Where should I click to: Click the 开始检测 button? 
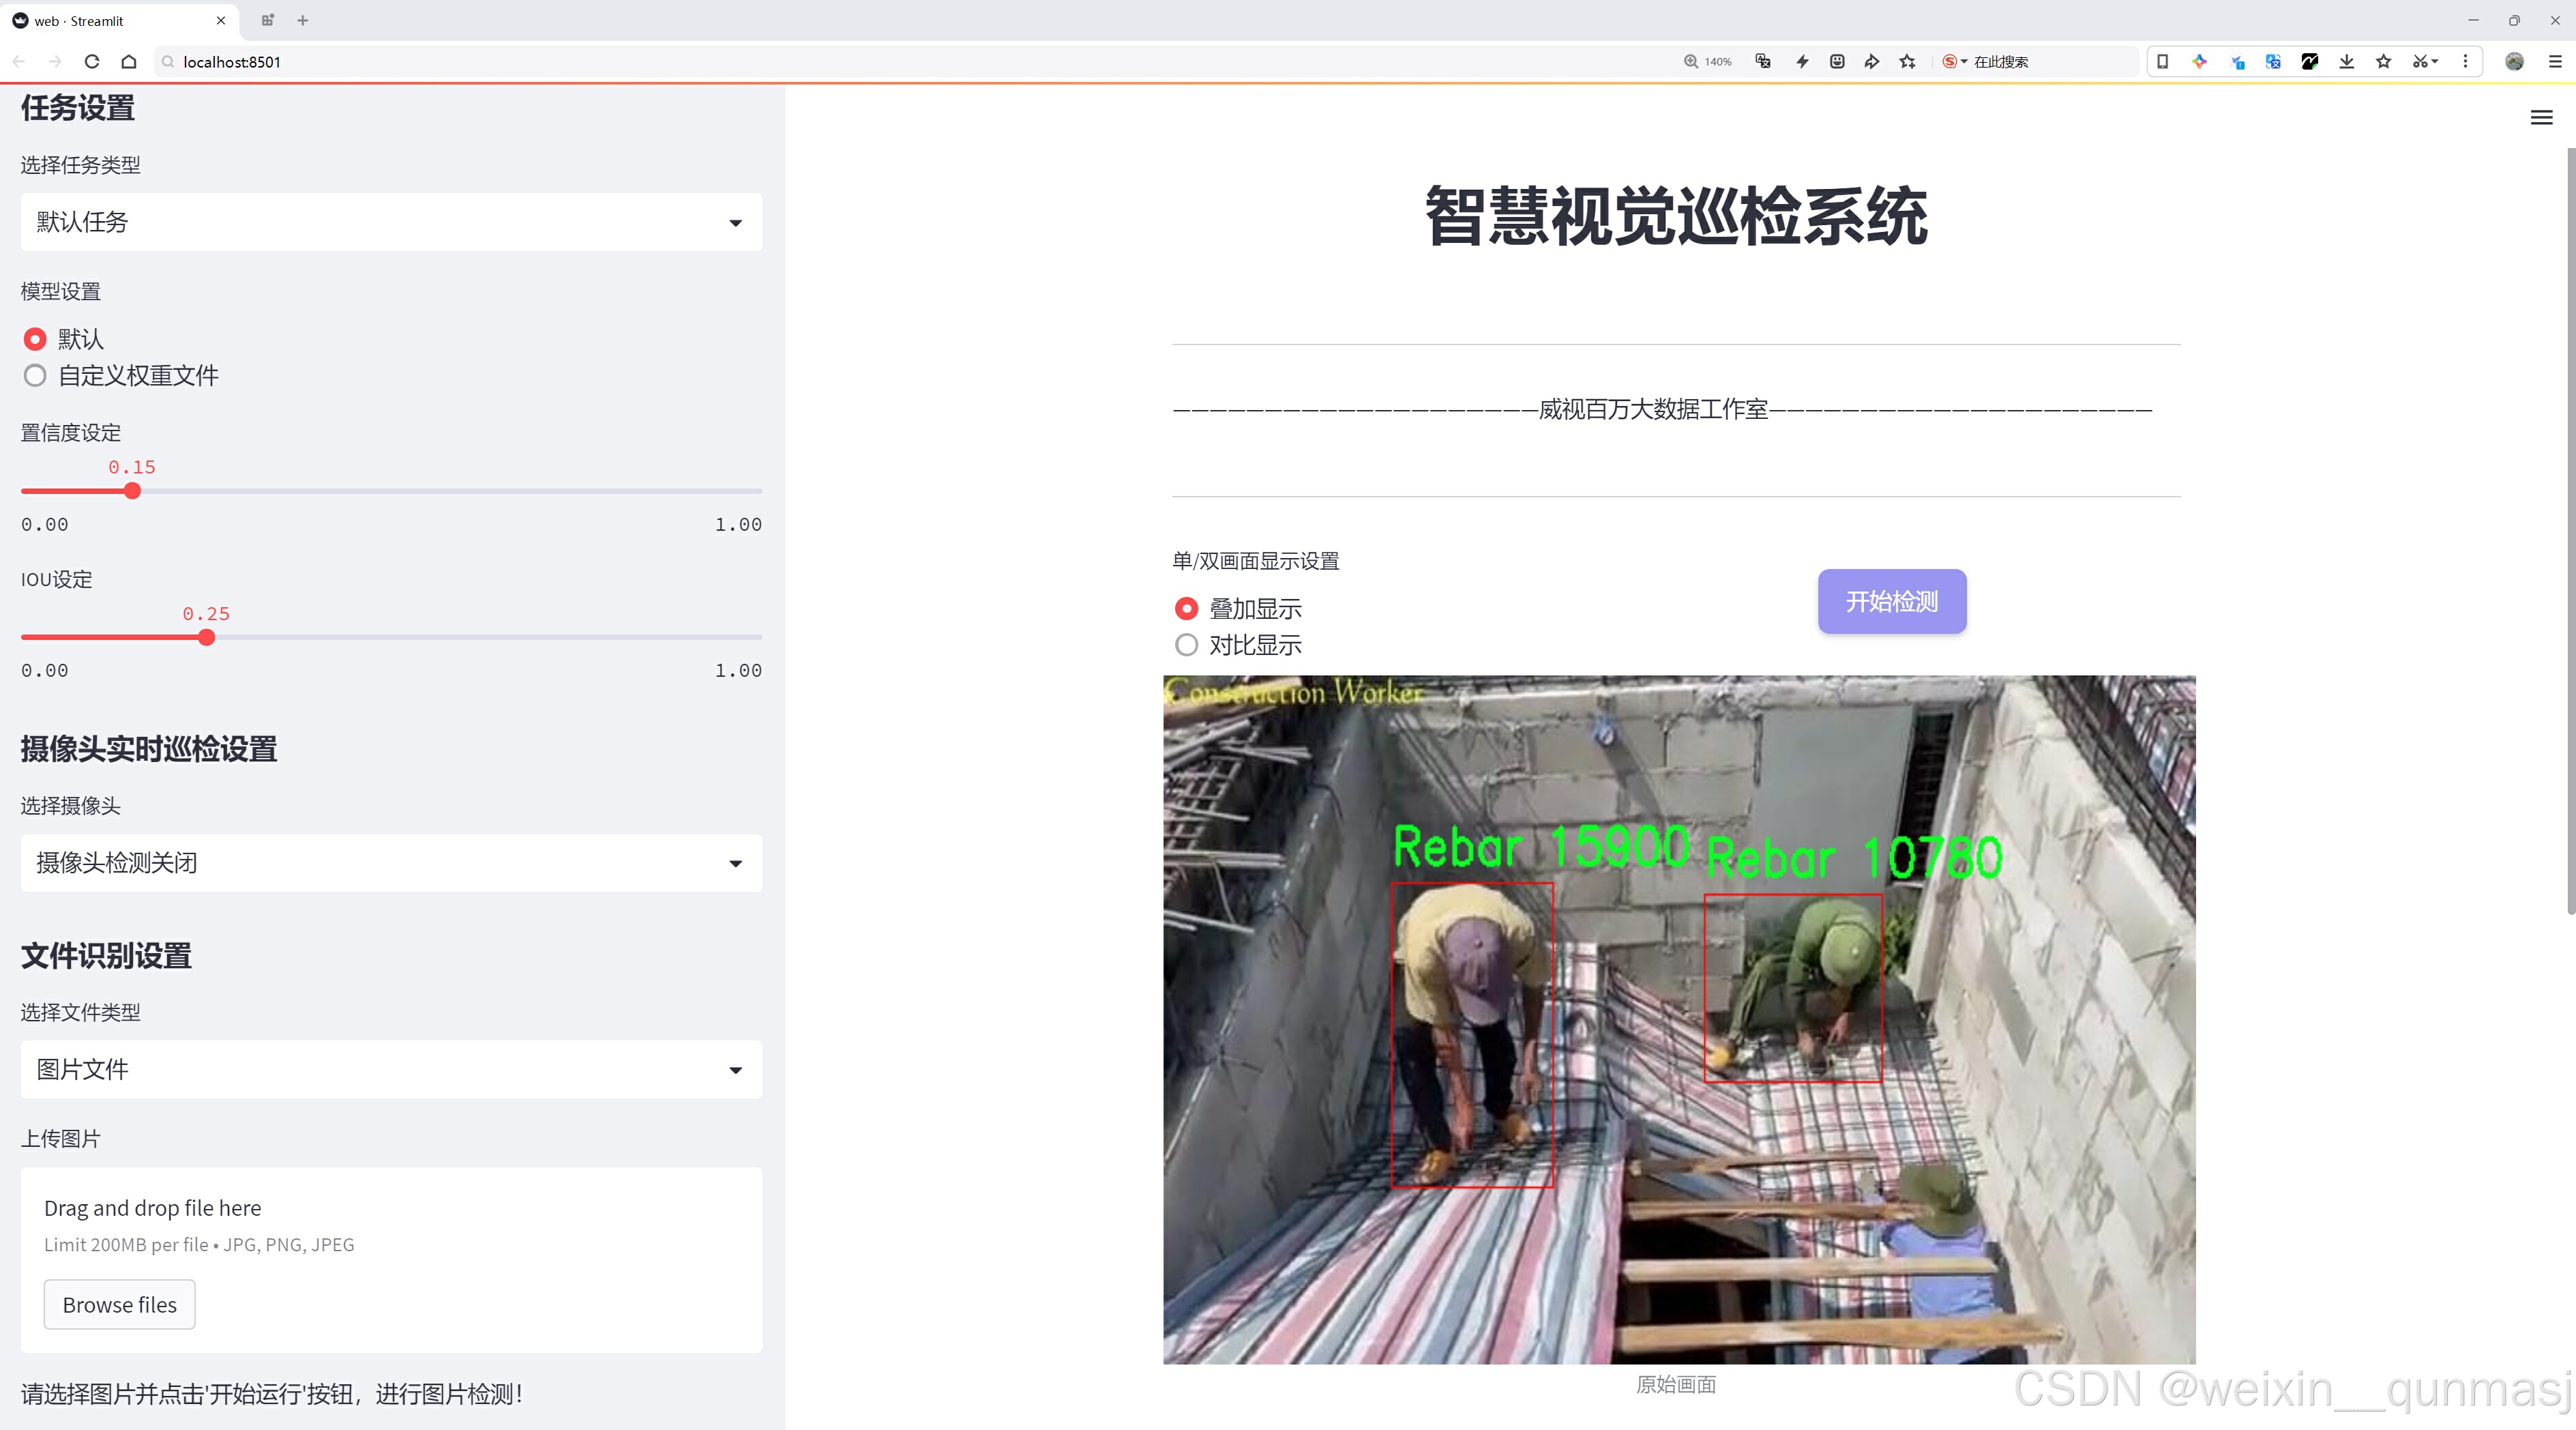click(1891, 601)
